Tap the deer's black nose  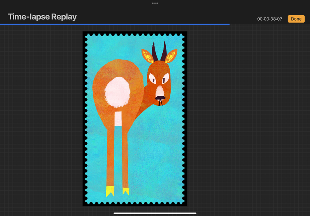pos(160,98)
